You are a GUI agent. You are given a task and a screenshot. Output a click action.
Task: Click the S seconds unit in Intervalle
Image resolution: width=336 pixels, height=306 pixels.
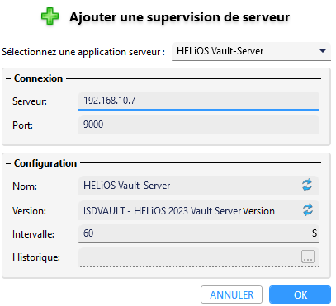coord(315,233)
